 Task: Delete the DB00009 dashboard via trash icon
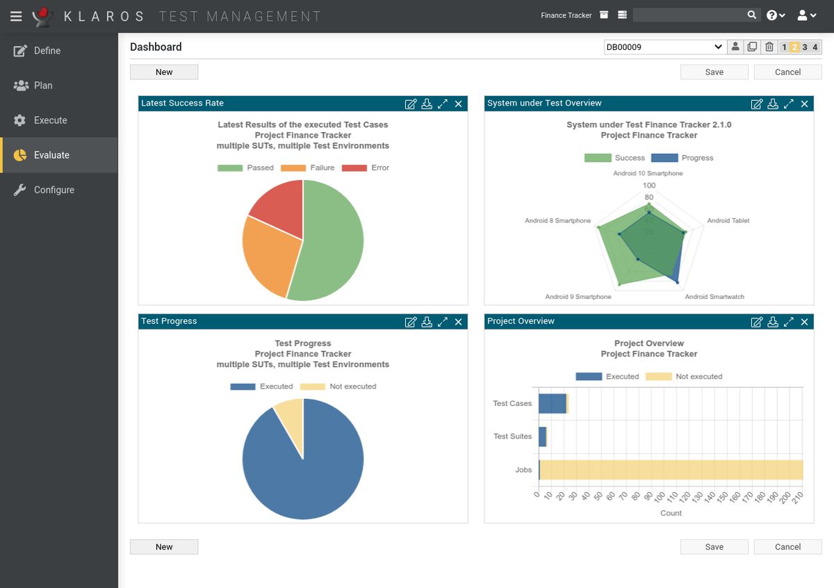(769, 47)
